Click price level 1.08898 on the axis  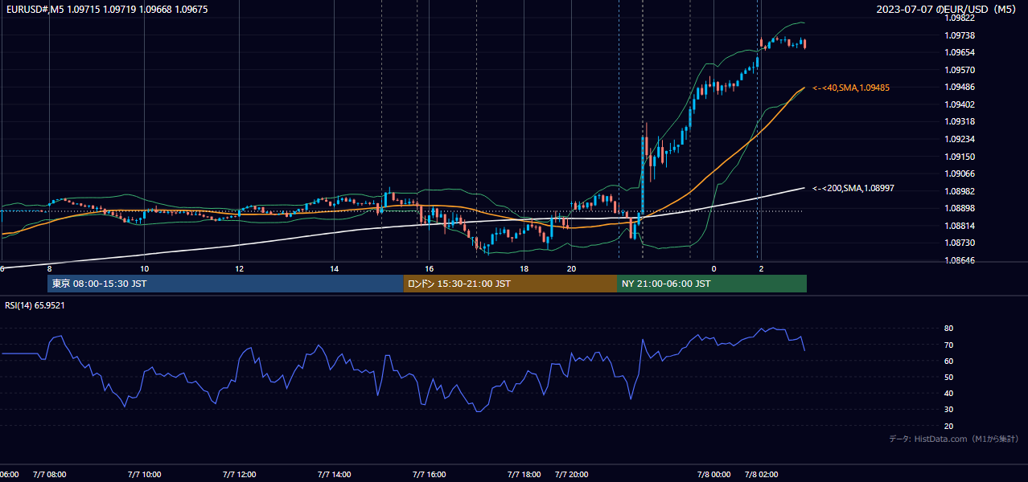(x=960, y=208)
